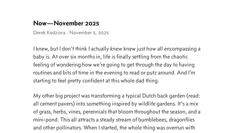The image size is (237, 133).
Task: Open the Derek Kedziora author name
Action: pos(49,33)
